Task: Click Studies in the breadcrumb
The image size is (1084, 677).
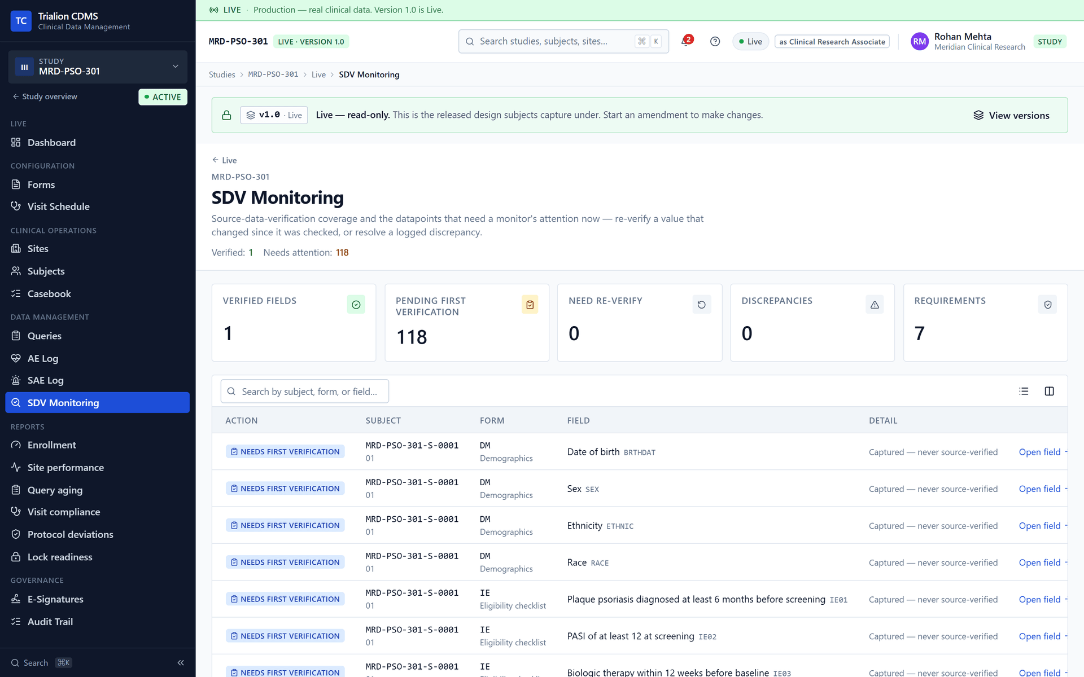Action: [222, 74]
